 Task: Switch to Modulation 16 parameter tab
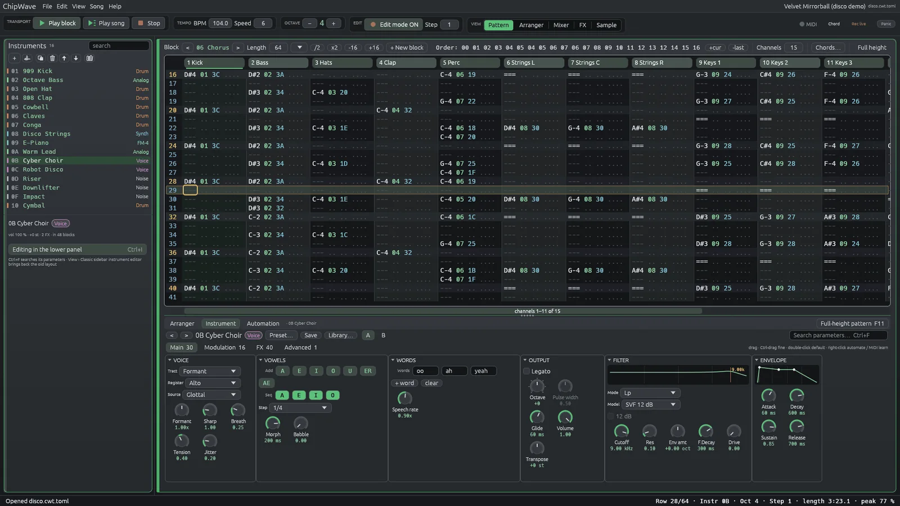click(224, 347)
